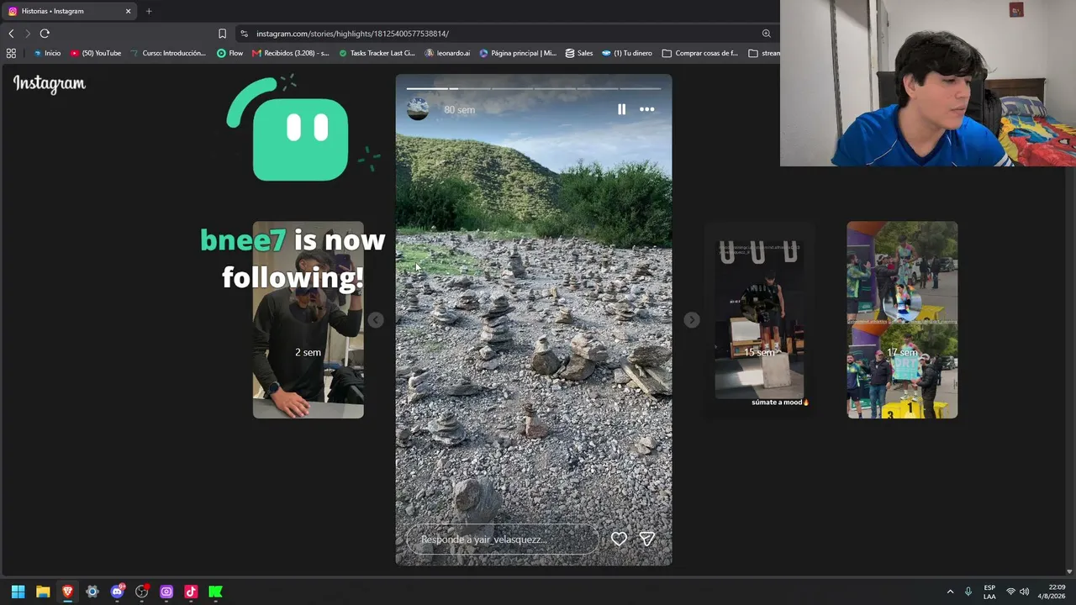Screen dimensions: 1076x605
Task: Open the 'Página principal | Mi...' bookmark
Action: coord(518,53)
